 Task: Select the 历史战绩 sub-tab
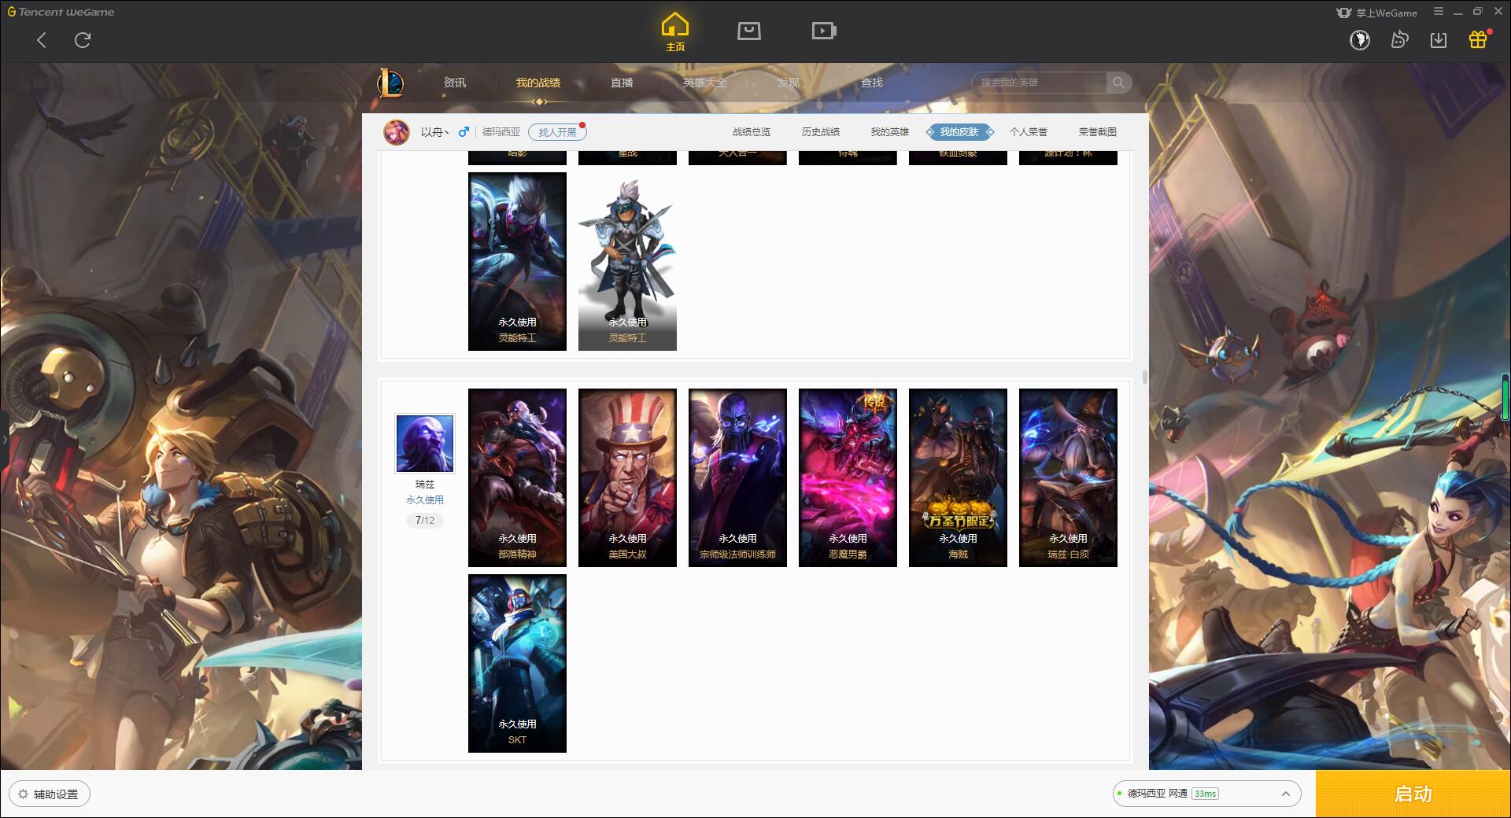[x=821, y=132]
